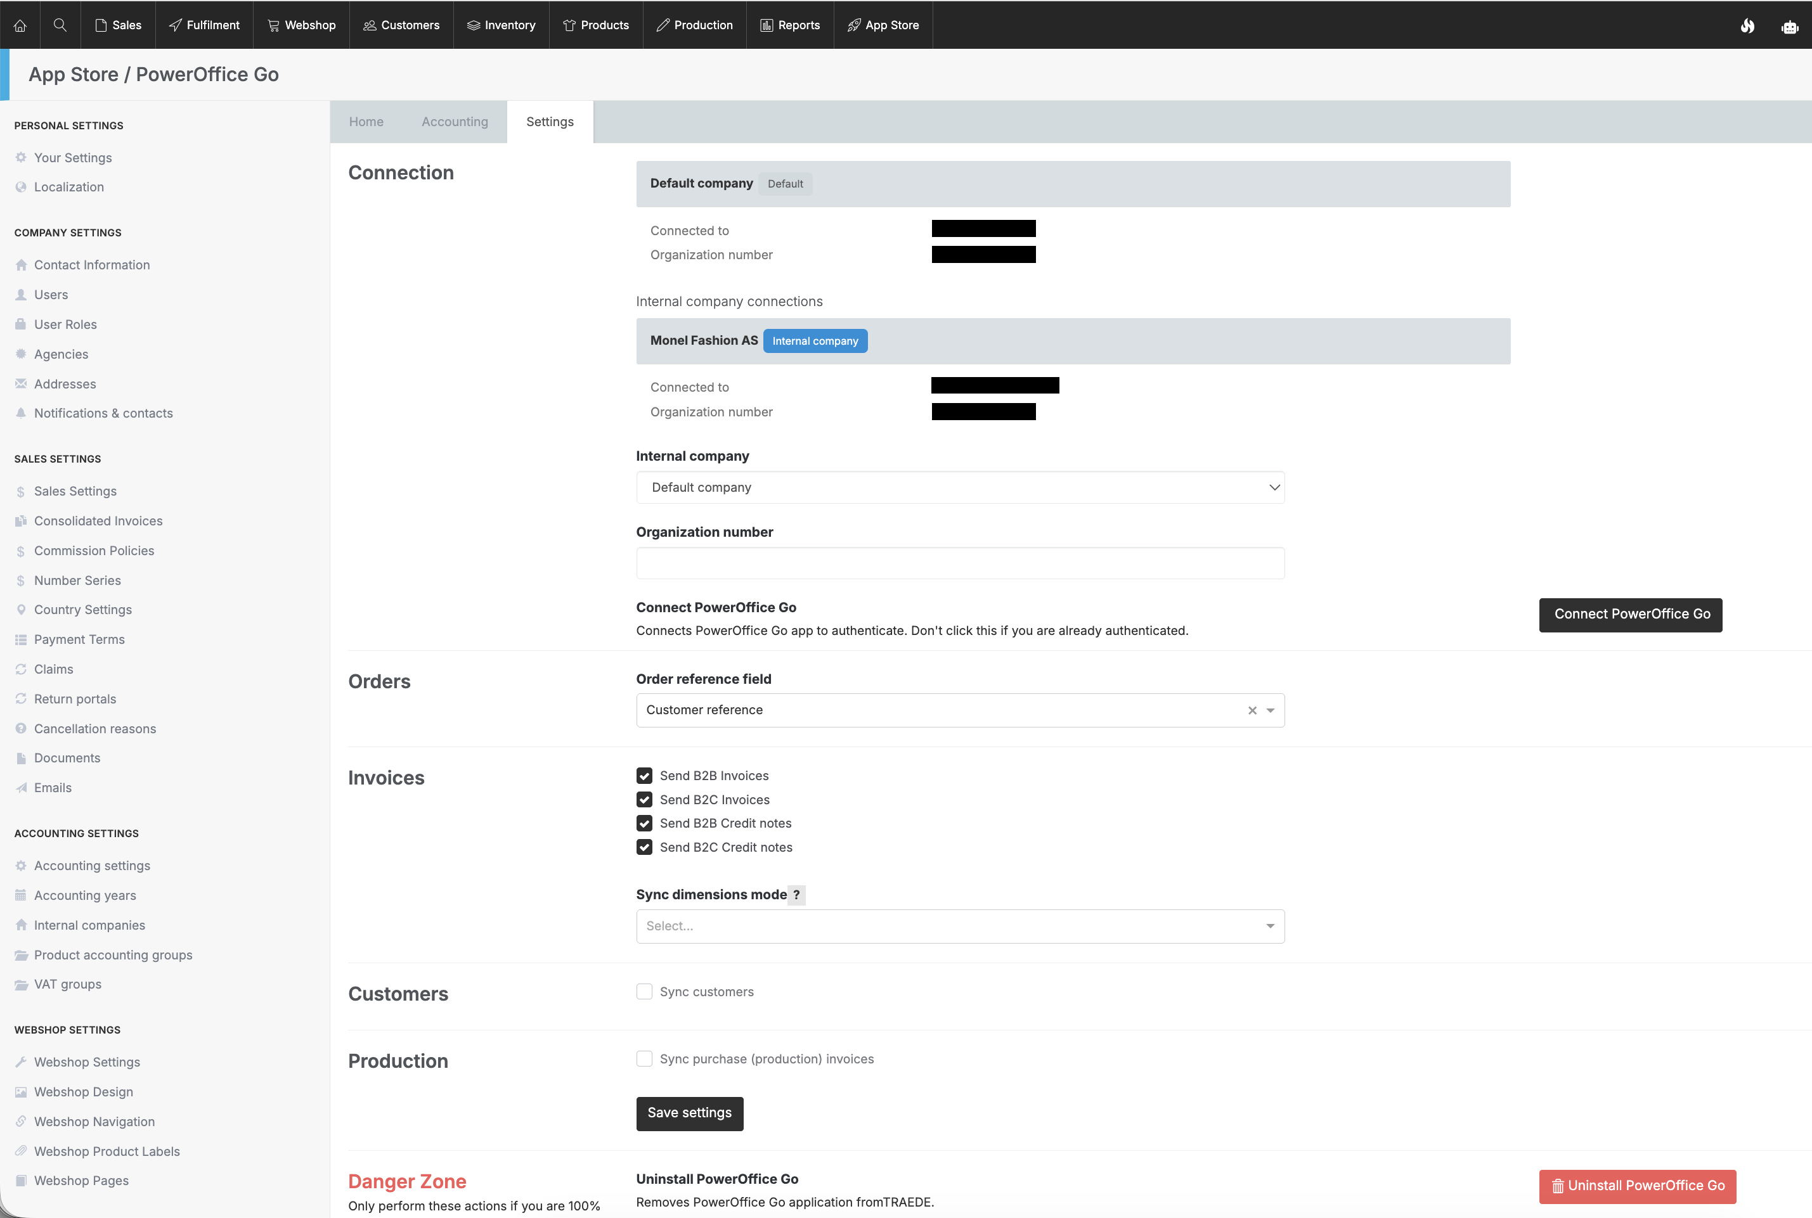Click the refresh icon beside Claims

point(21,670)
